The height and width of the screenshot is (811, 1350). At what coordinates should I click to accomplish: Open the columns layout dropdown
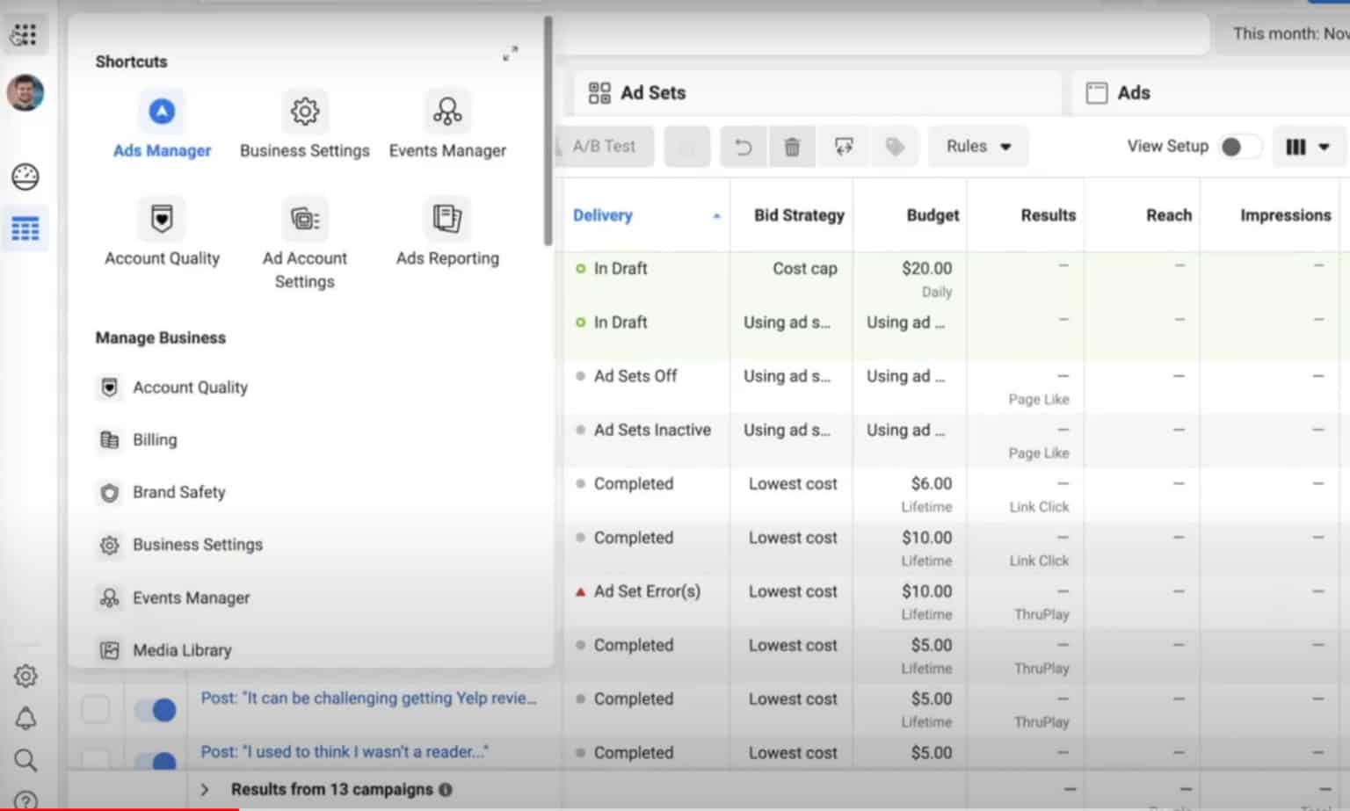1307,147
